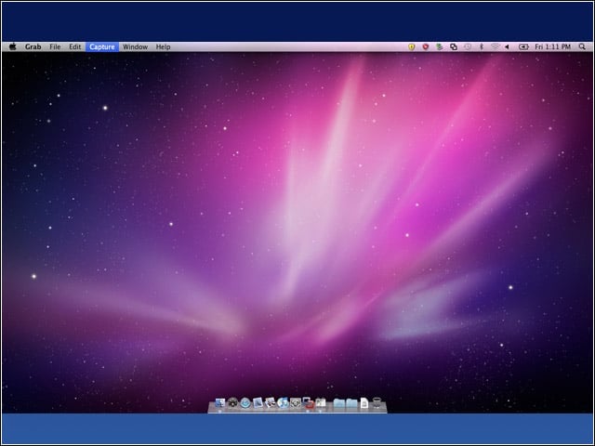Open the second folder stack in the Dock
Screen dimensions: 595x446
(x=351, y=402)
